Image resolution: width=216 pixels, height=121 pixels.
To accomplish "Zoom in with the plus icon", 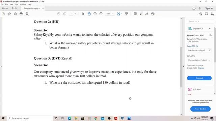I will coord(101,14).
